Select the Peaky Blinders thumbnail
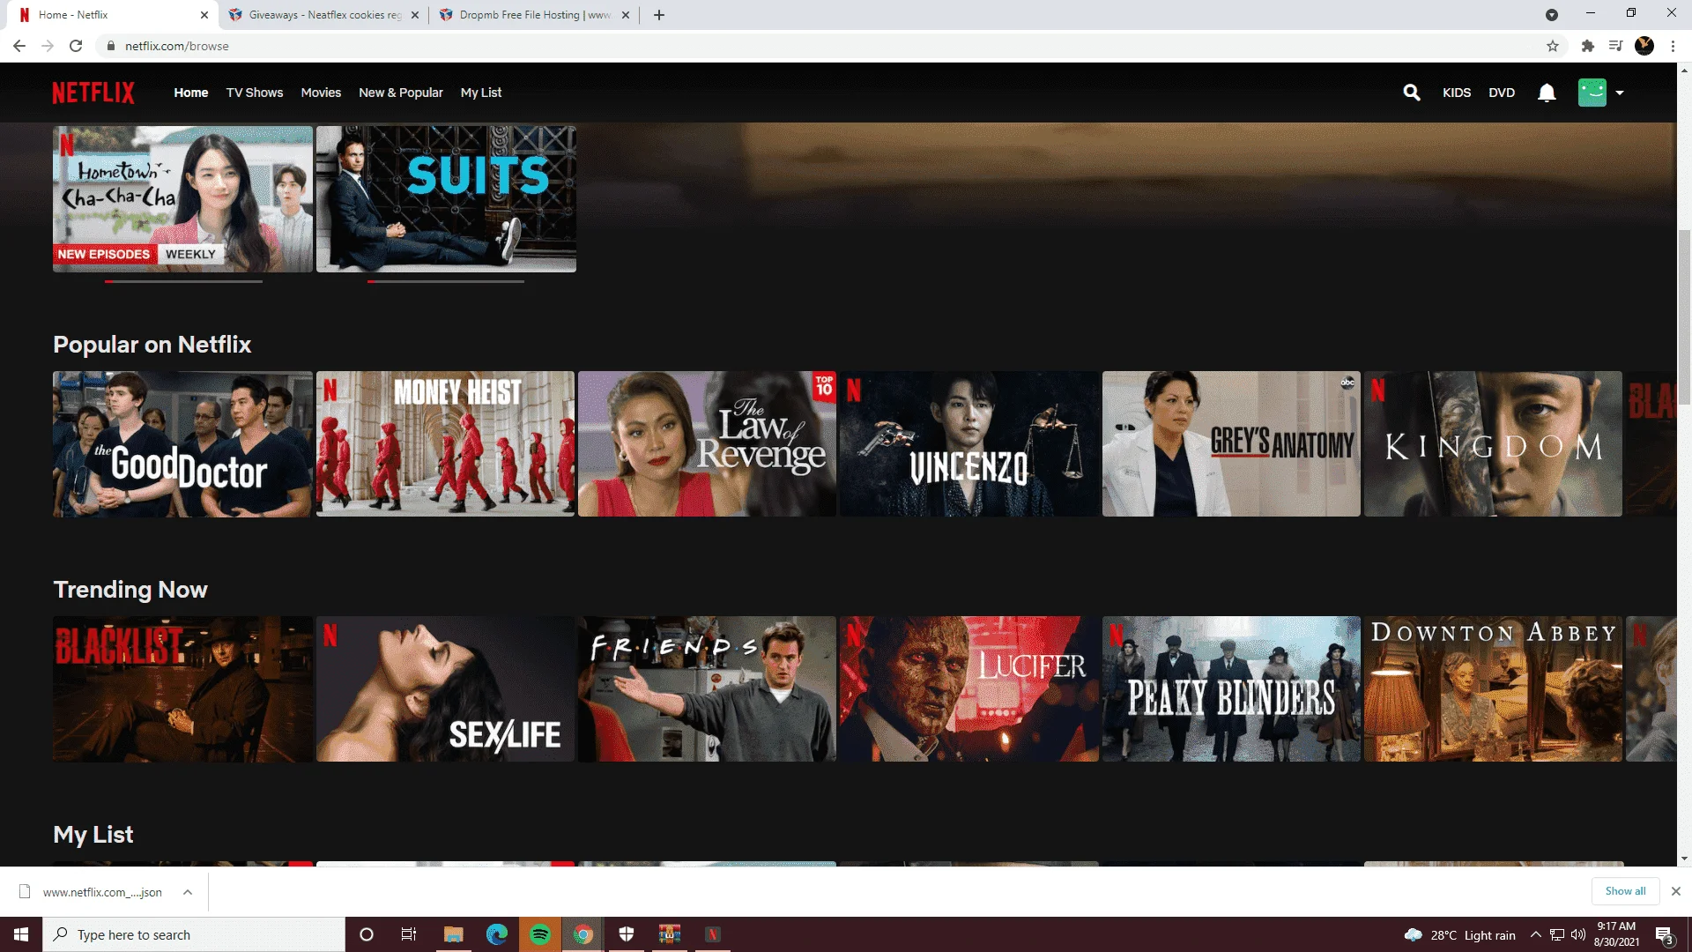Screen dimensions: 1692x952 pos(1231,689)
